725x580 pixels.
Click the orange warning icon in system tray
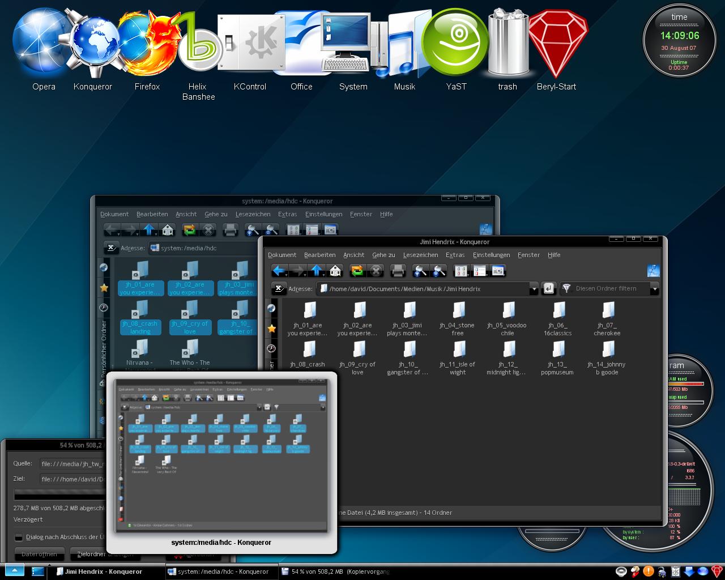coord(649,571)
